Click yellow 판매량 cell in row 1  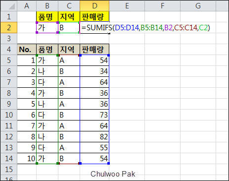click(x=94, y=17)
